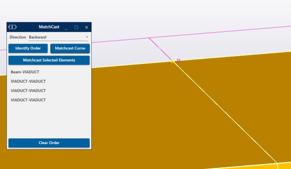The image size is (291, 169).
Task: Click the Identify Order button
Action: pyautogui.click(x=28, y=48)
